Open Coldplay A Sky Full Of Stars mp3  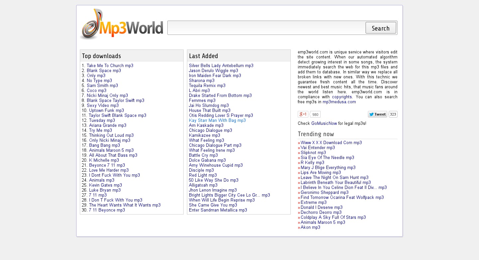pyautogui.click(x=333, y=217)
